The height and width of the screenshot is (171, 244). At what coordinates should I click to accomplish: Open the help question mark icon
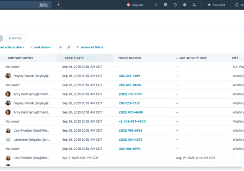175,5
